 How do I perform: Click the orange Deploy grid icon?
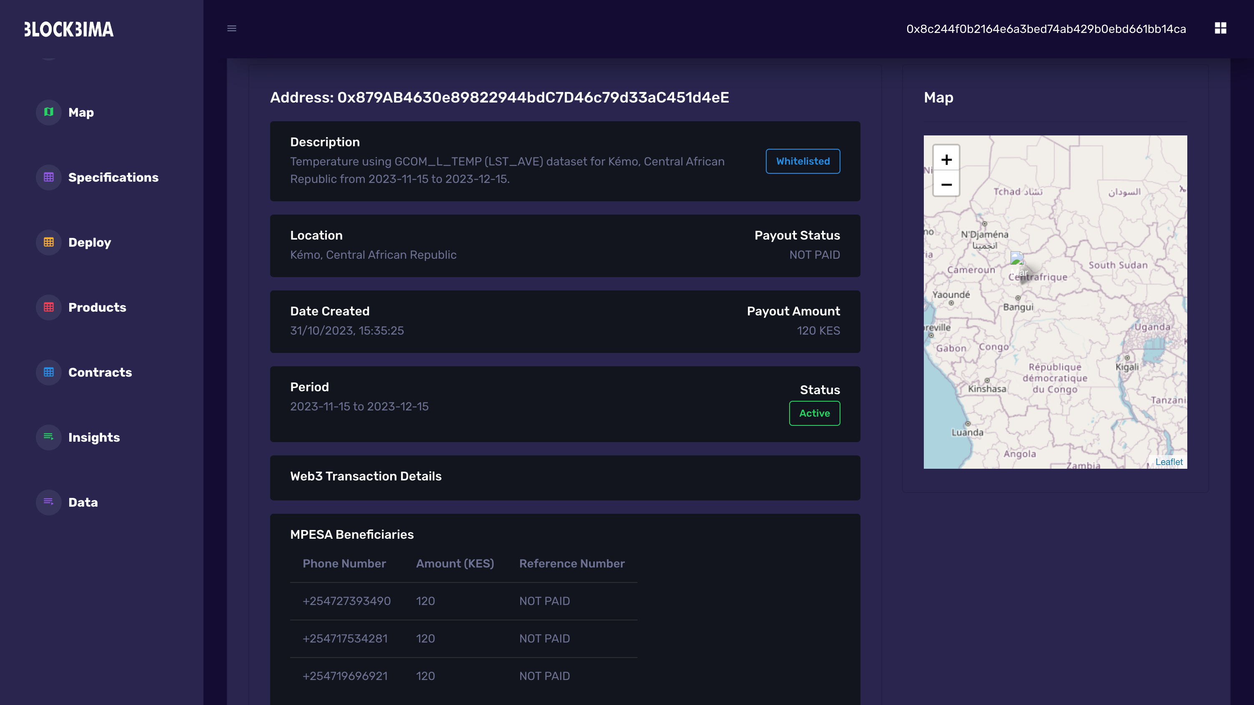49,242
